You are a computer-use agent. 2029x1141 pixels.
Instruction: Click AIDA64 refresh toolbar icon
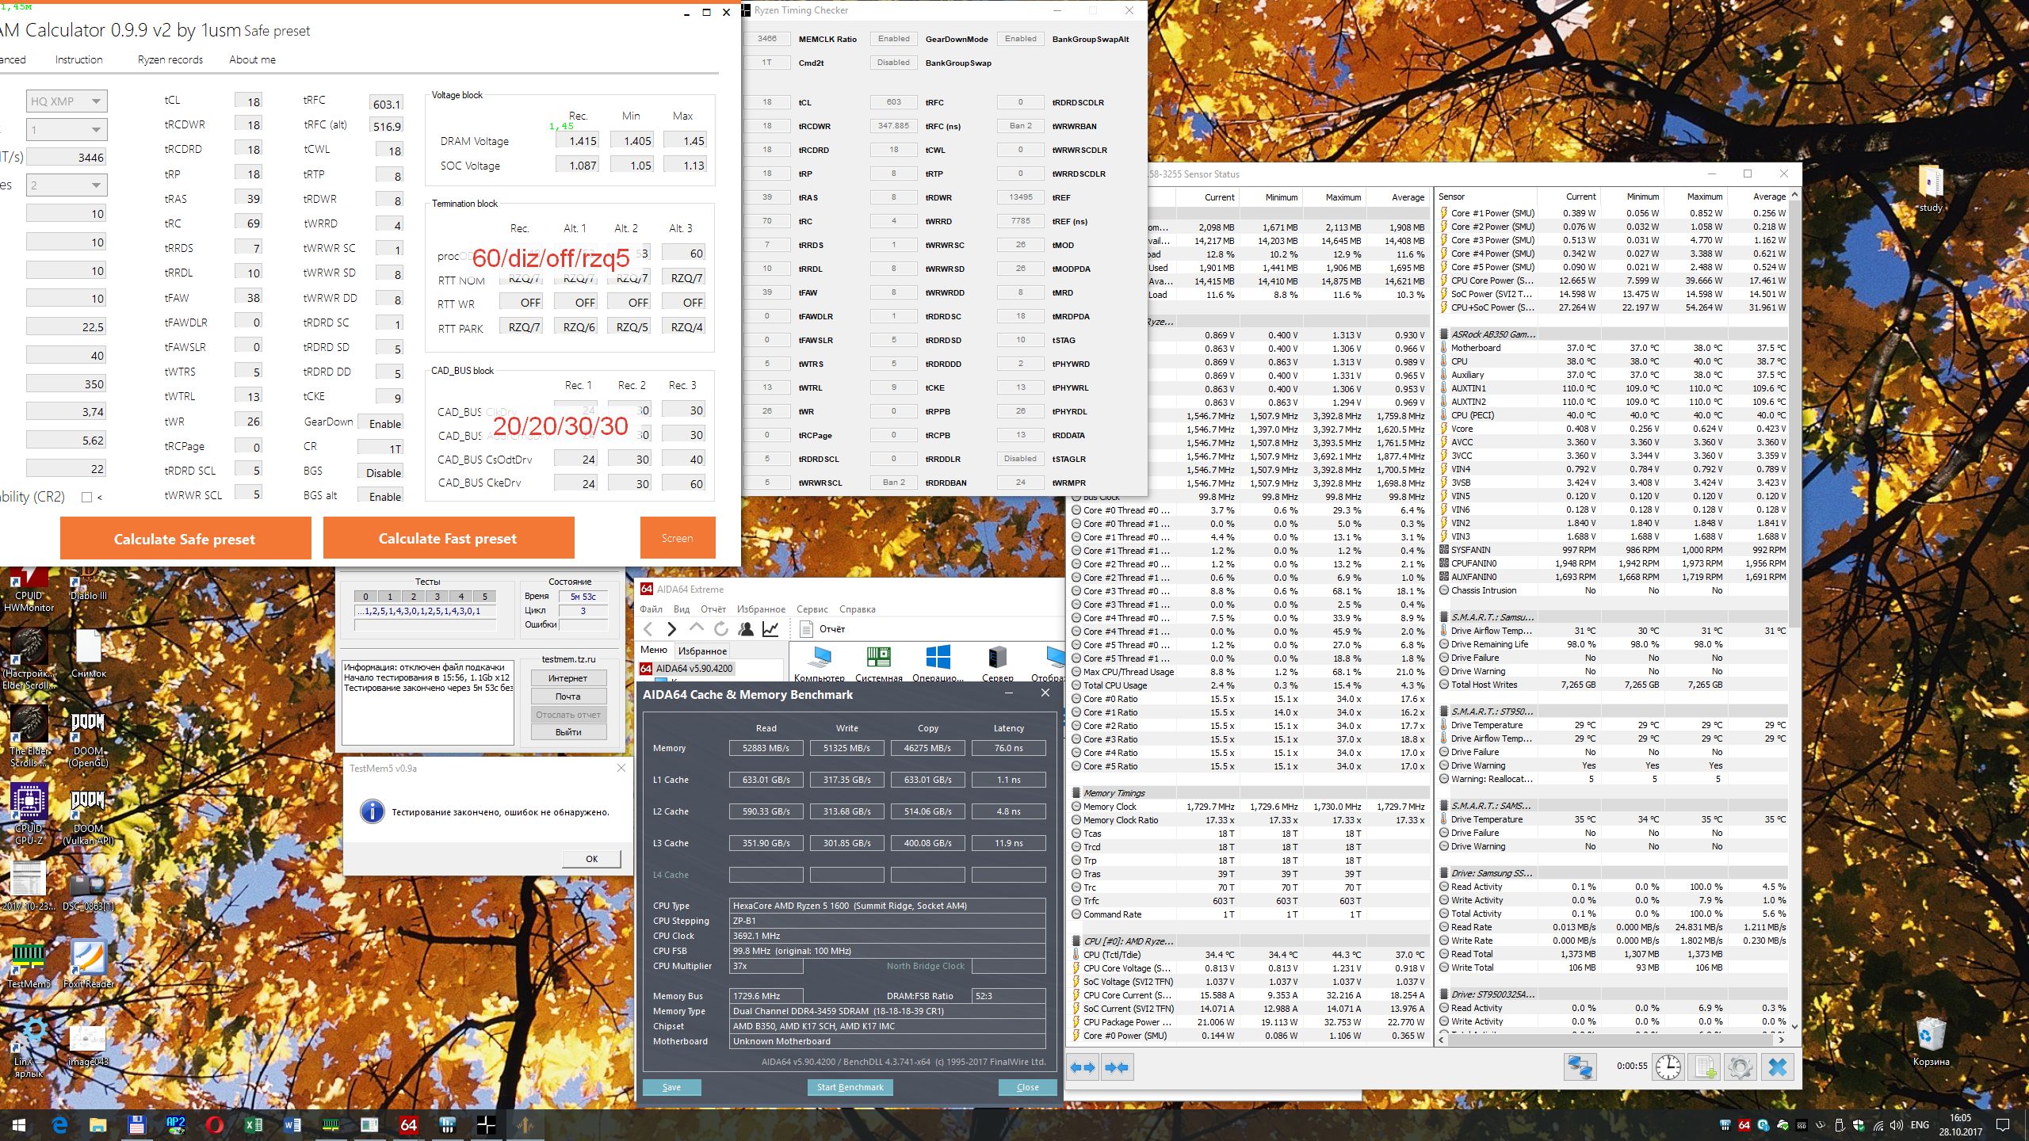pyautogui.click(x=720, y=629)
